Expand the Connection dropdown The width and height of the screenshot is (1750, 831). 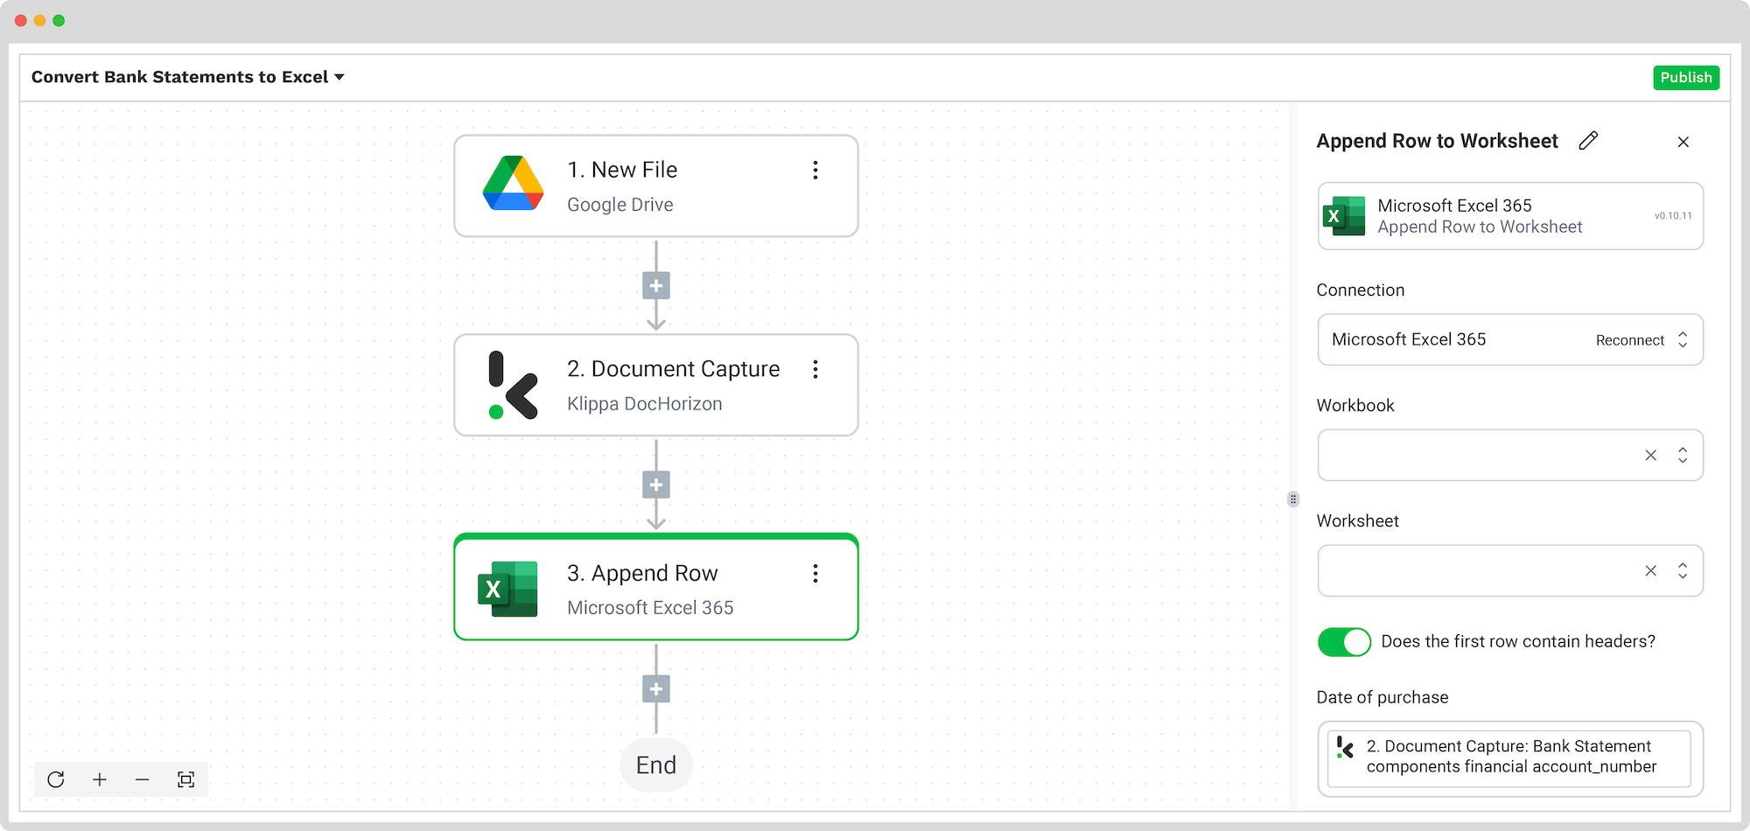tap(1683, 340)
